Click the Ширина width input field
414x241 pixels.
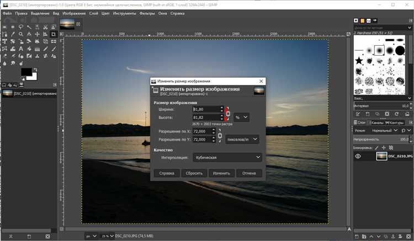(x=205, y=109)
